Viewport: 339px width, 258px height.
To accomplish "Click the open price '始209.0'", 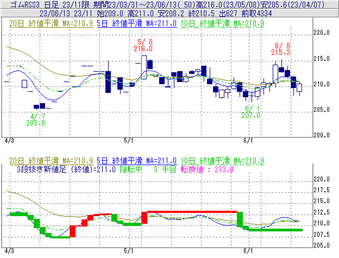I will [110, 14].
